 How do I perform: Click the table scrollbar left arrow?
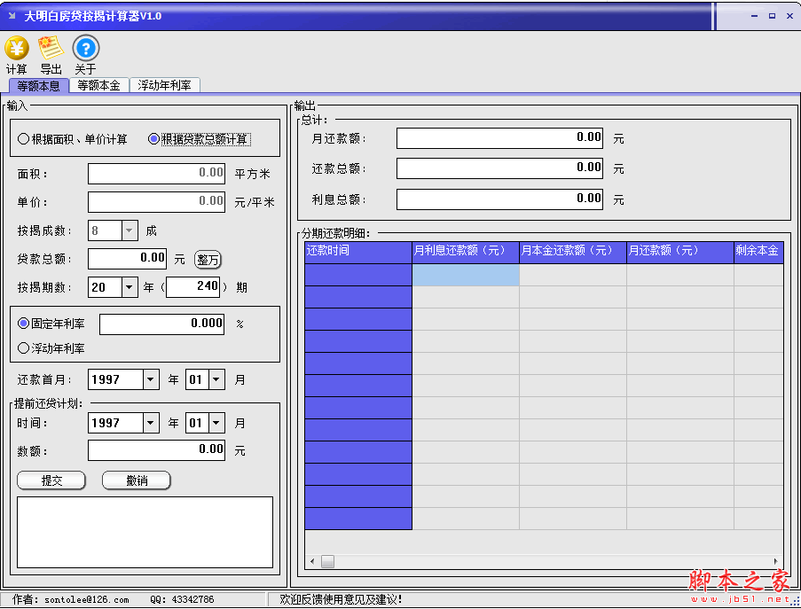coord(312,561)
